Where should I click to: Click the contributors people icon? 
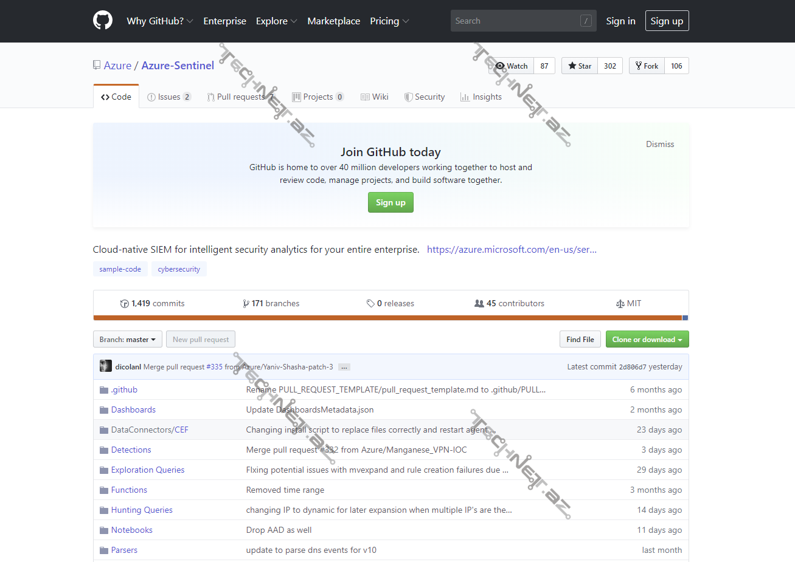[479, 304]
